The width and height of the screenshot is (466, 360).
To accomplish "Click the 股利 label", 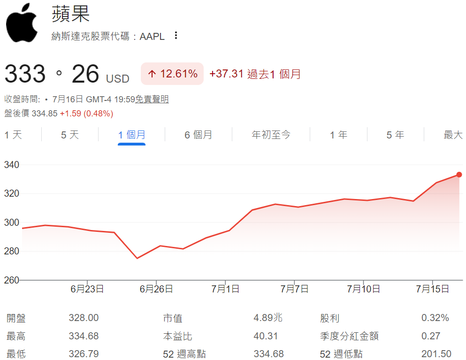I will pyautogui.click(x=329, y=318).
